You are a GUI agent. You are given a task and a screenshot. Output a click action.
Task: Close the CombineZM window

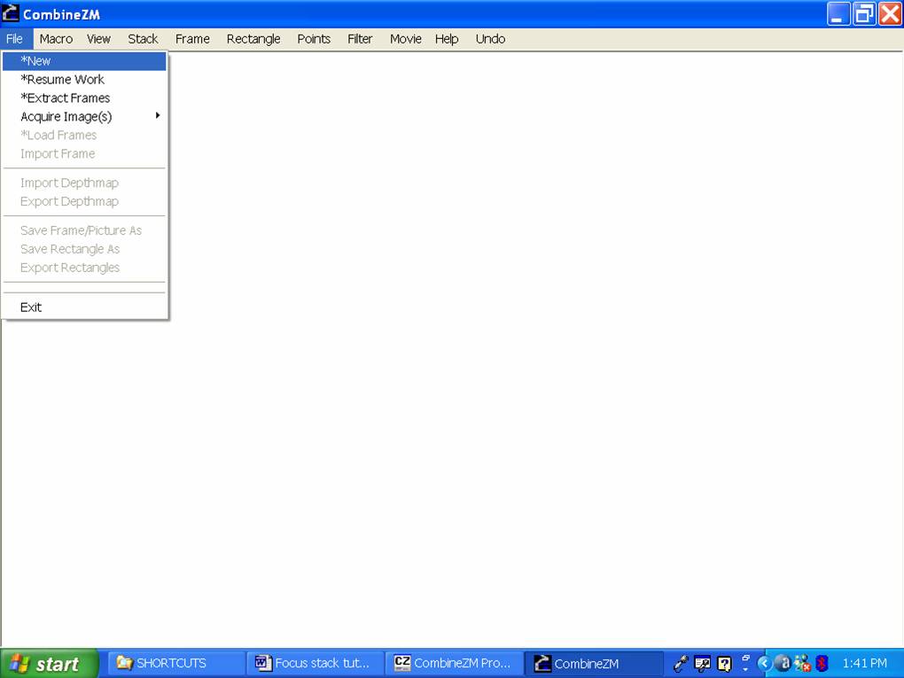coord(890,14)
